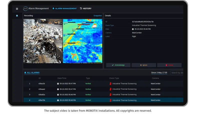
Task: Click the Search by alarm field
Action: point(177,73)
